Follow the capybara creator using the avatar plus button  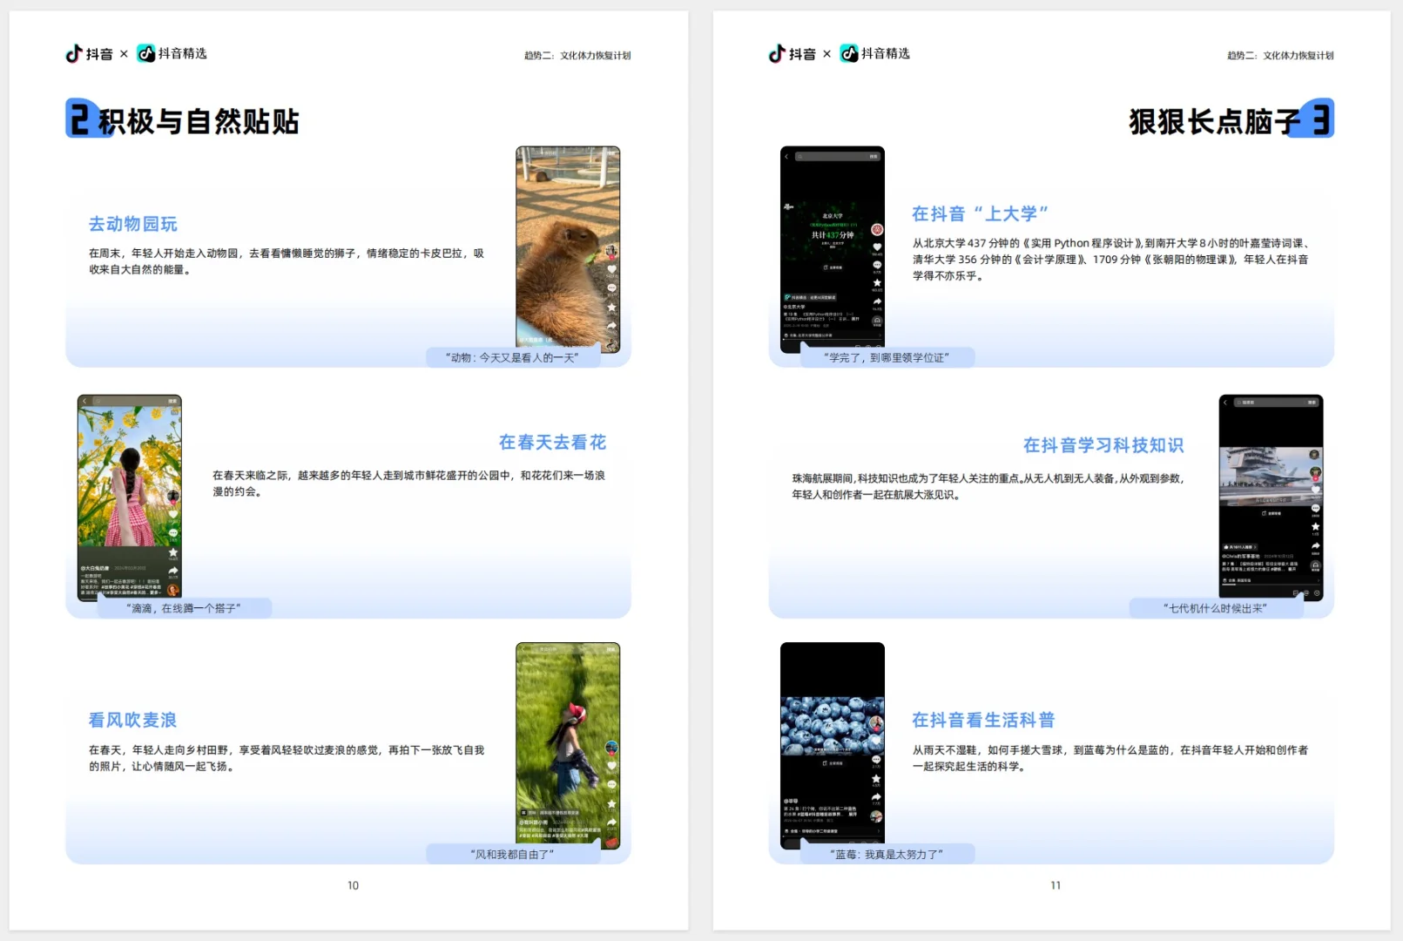click(611, 259)
